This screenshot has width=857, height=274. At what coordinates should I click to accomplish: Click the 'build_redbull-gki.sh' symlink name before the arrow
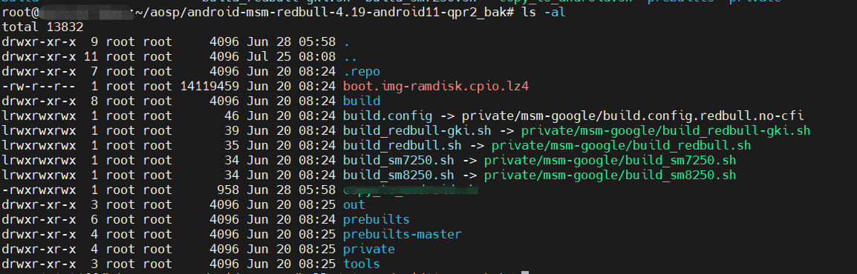tap(417, 131)
